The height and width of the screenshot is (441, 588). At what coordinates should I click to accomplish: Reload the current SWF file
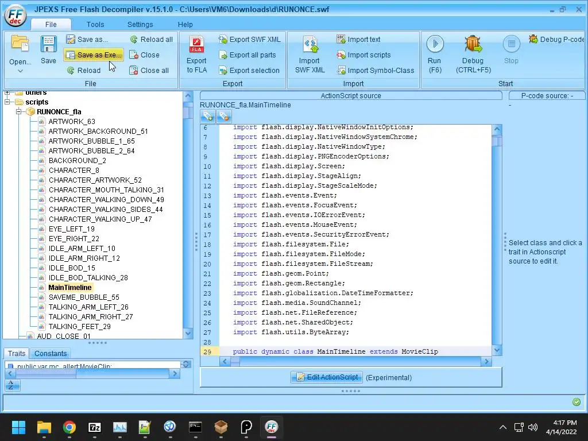click(84, 70)
